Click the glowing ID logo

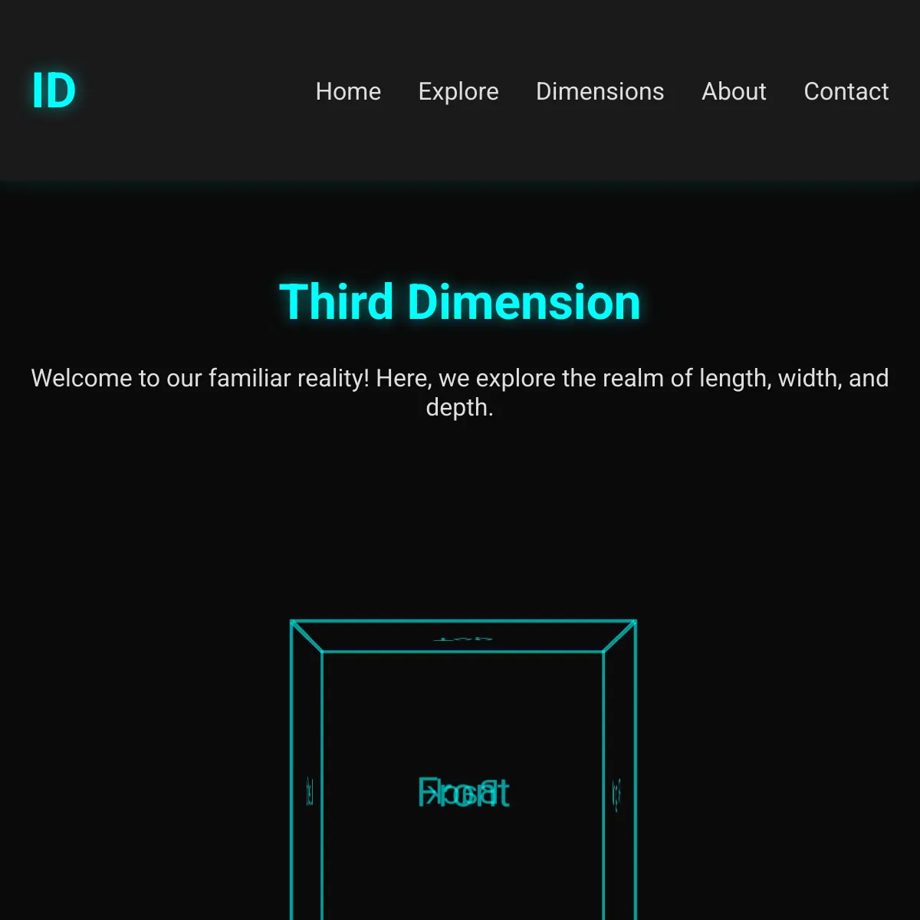54,91
